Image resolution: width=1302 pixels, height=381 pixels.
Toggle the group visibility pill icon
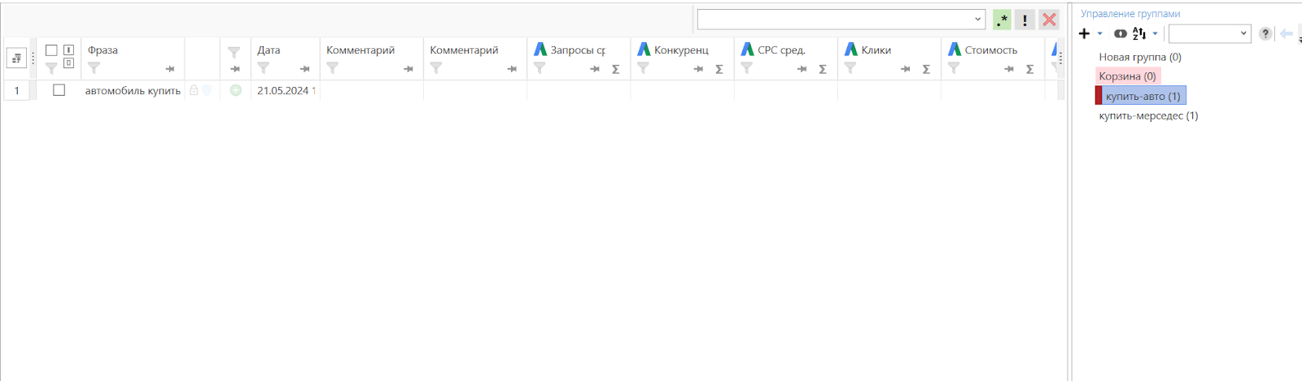coord(1120,33)
